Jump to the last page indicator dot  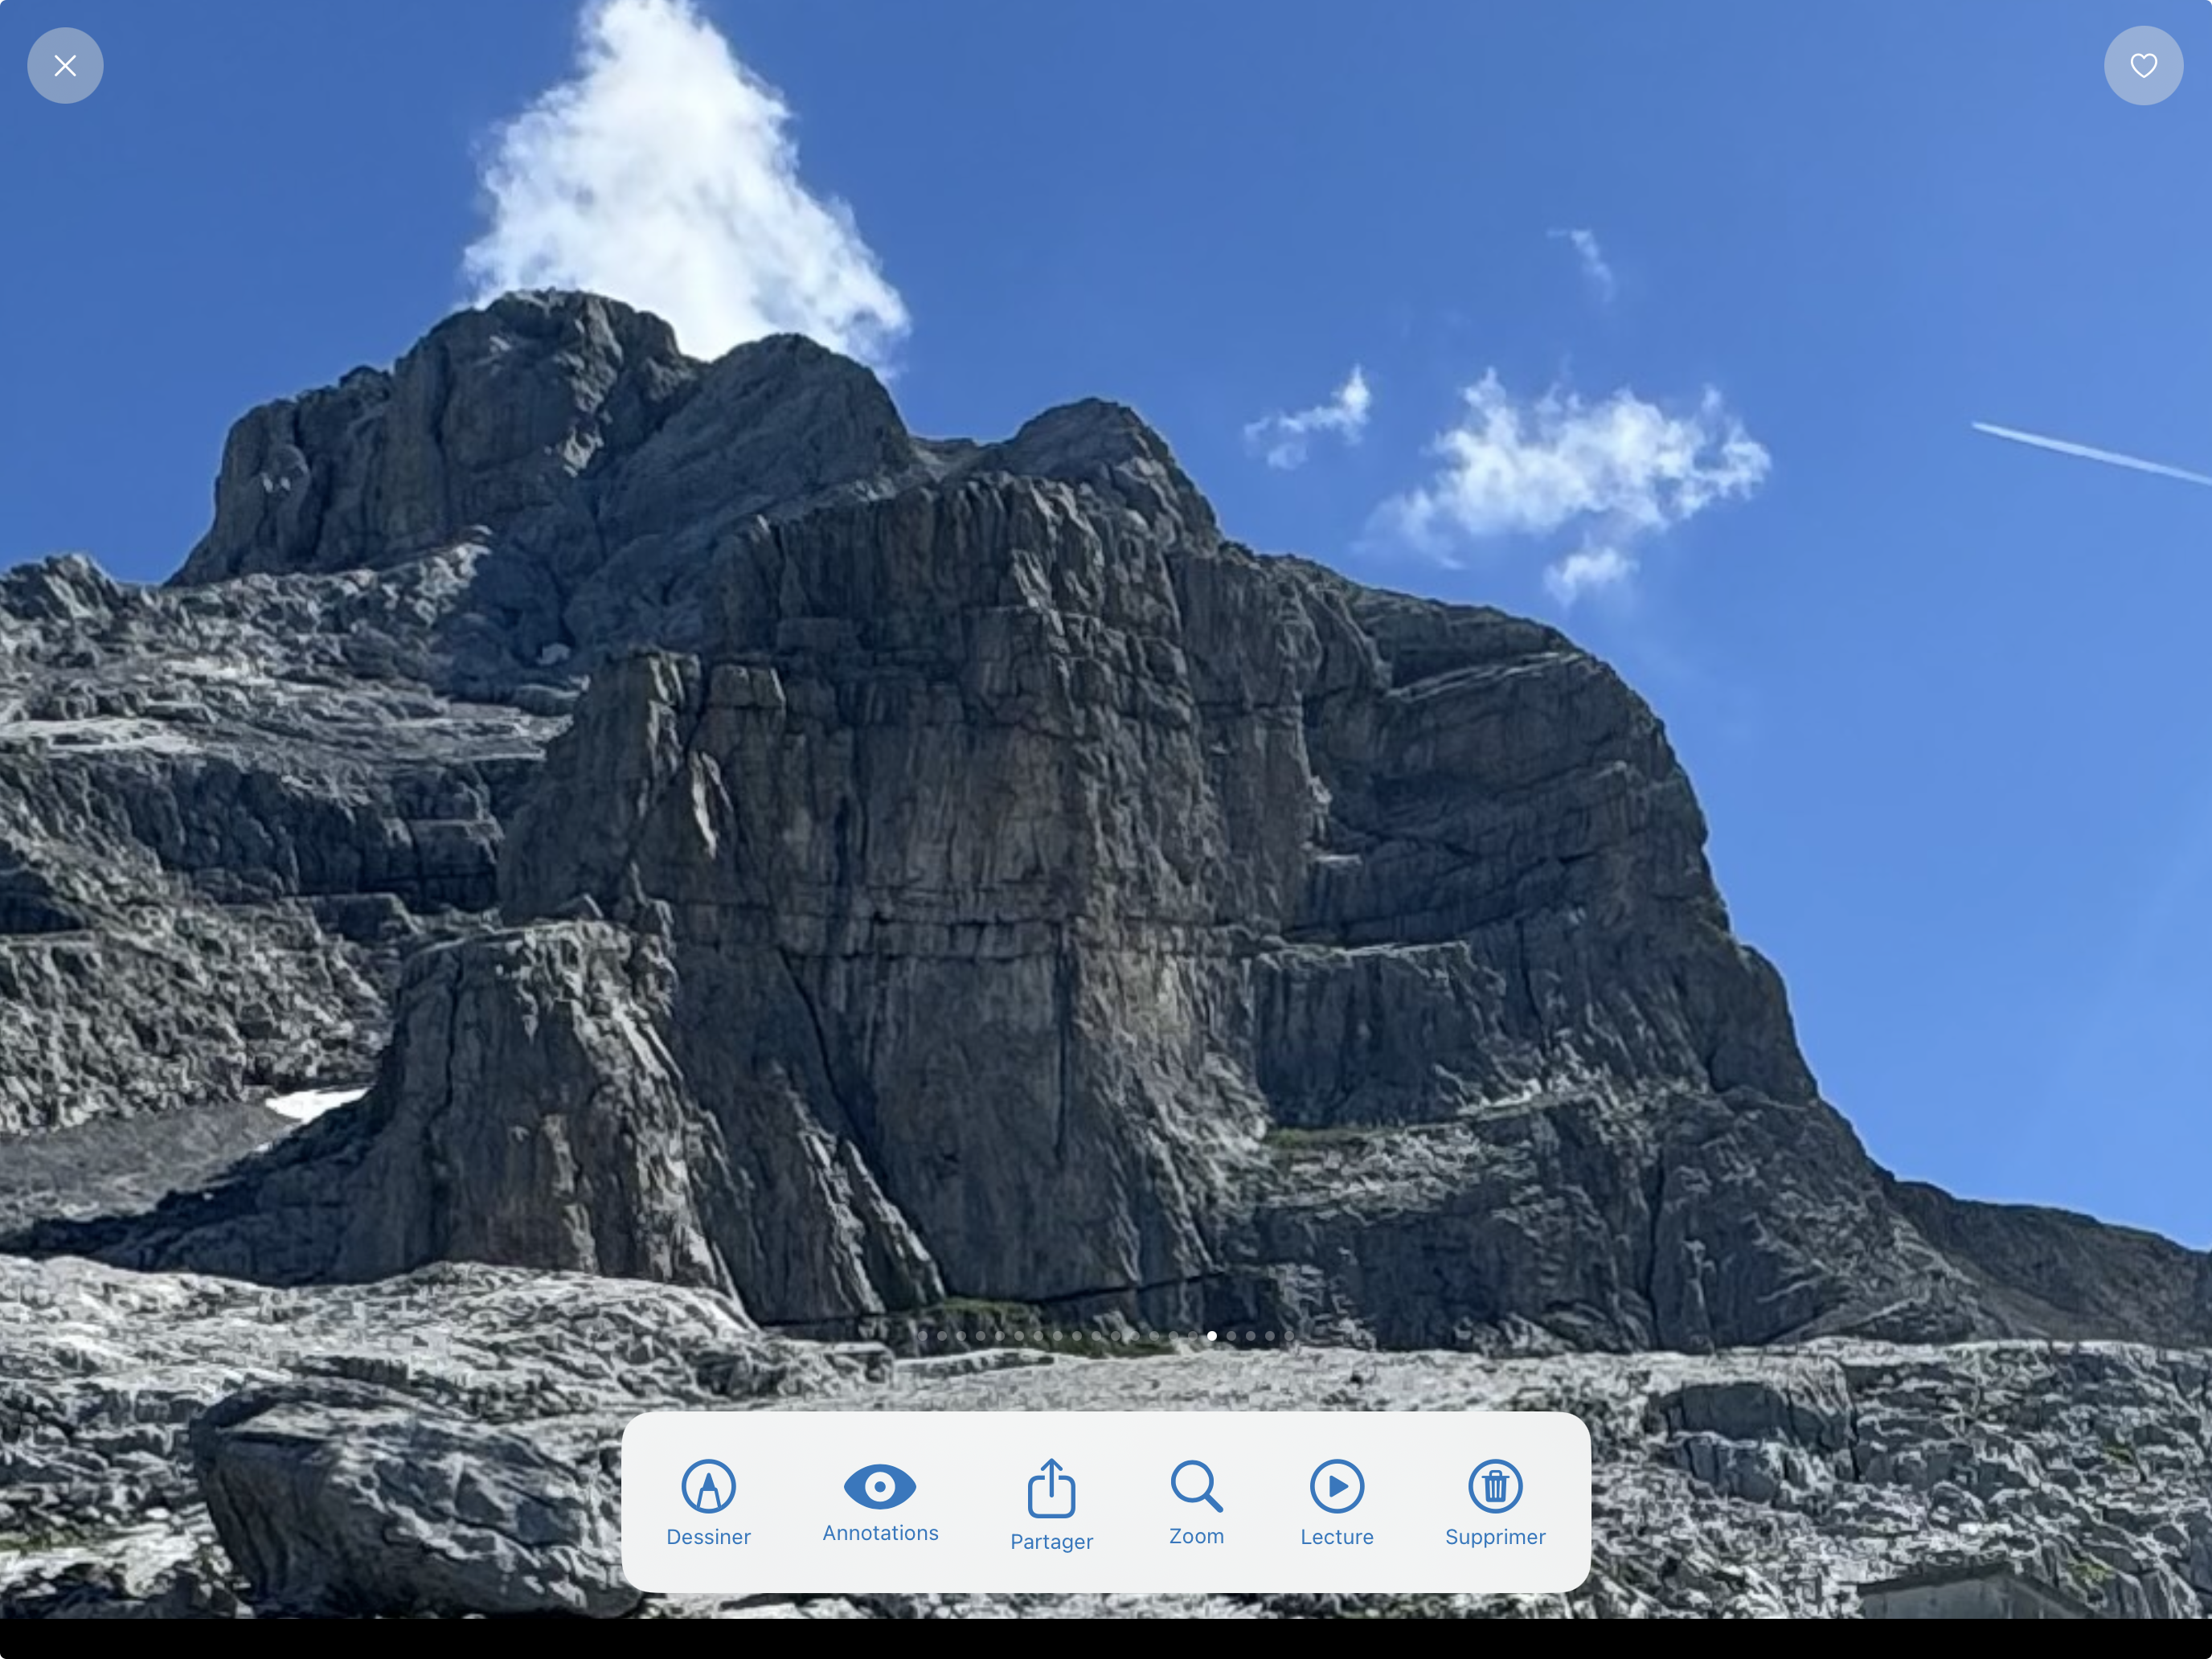pos(1290,1336)
